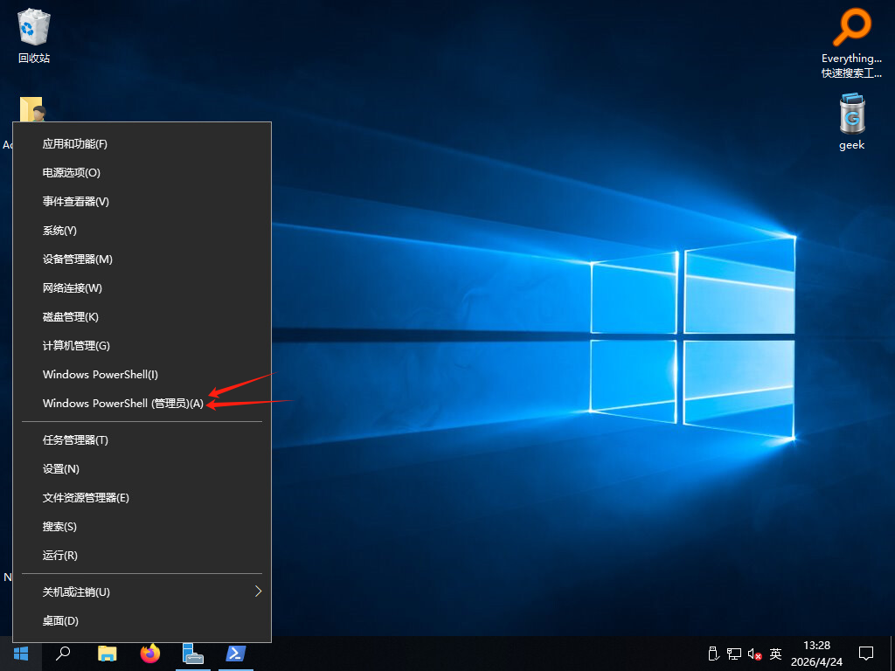Open 运行(R) dialog entry

[x=142, y=555]
